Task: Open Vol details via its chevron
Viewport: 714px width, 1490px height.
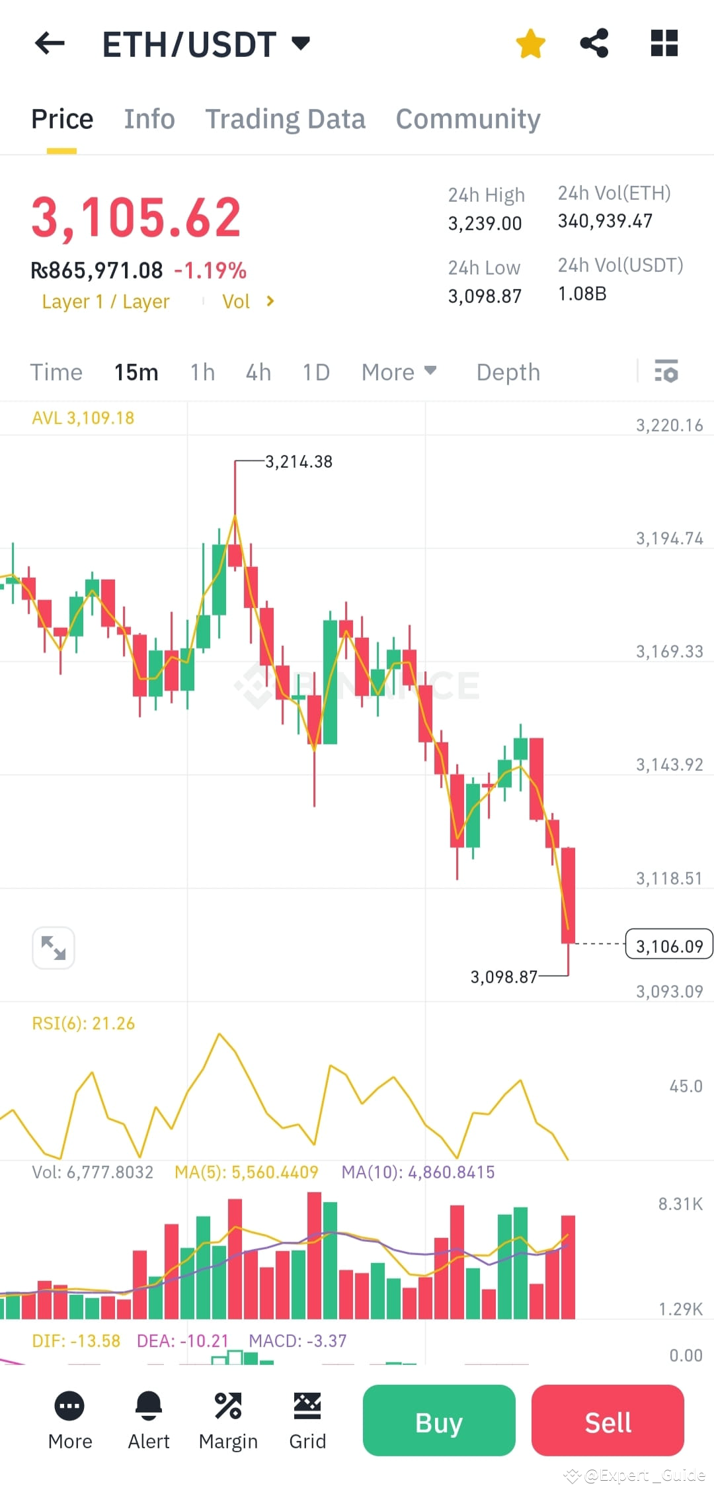Action: [270, 301]
